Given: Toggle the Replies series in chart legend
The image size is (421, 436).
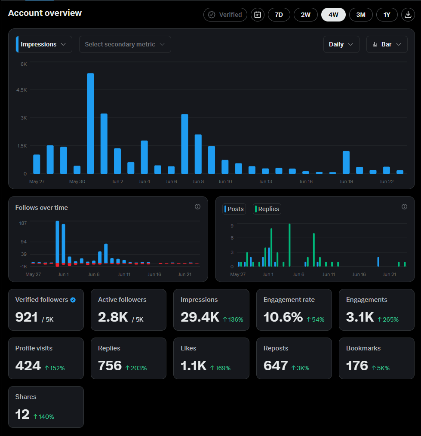Looking at the screenshot, I should pos(267,209).
